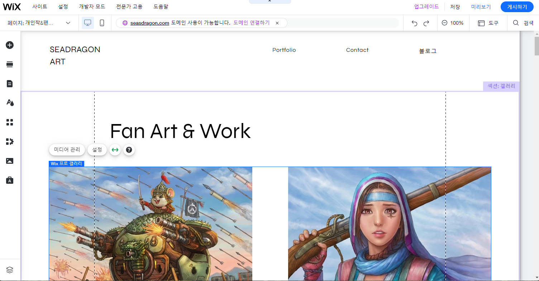
Task: Click the seasdragon.com domain link
Action: 150,23
